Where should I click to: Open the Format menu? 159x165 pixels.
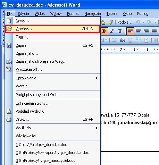point(73,14)
